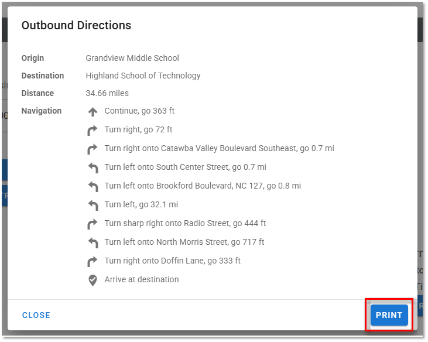Screen dimensions: 428x342
Task: Click the South Center Street step text
Action: coord(186,167)
